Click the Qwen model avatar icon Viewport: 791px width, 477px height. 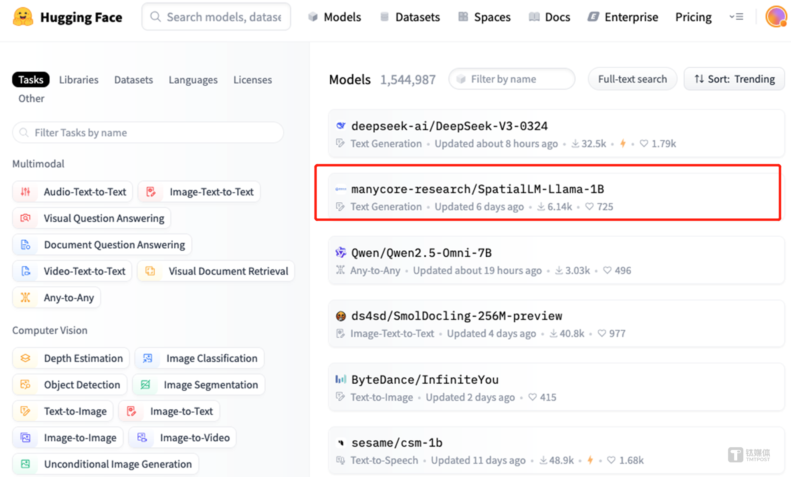(x=341, y=252)
